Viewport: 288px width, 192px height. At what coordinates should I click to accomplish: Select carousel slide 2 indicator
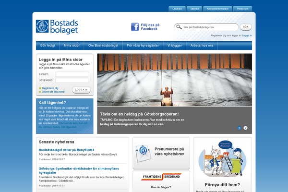click(x=245, y=128)
